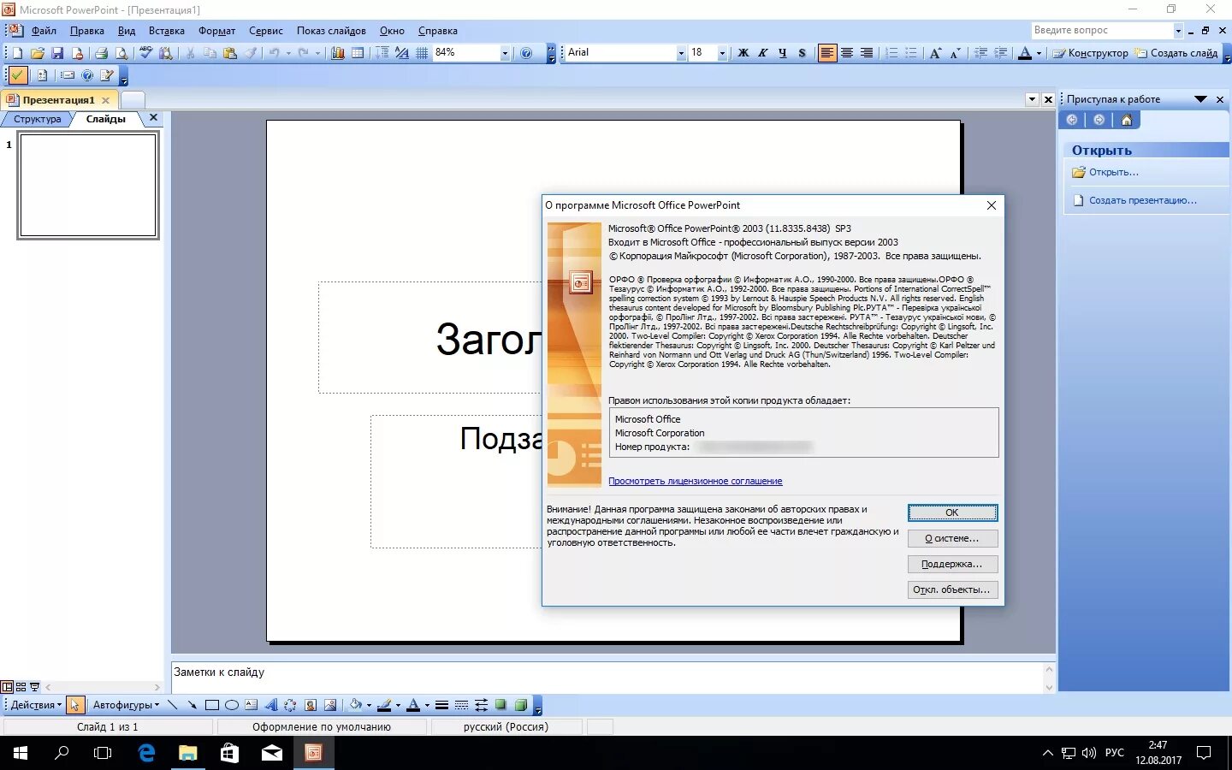Select the Arrow drawing tool
The width and height of the screenshot is (1232, 770).
coord(192,705)
